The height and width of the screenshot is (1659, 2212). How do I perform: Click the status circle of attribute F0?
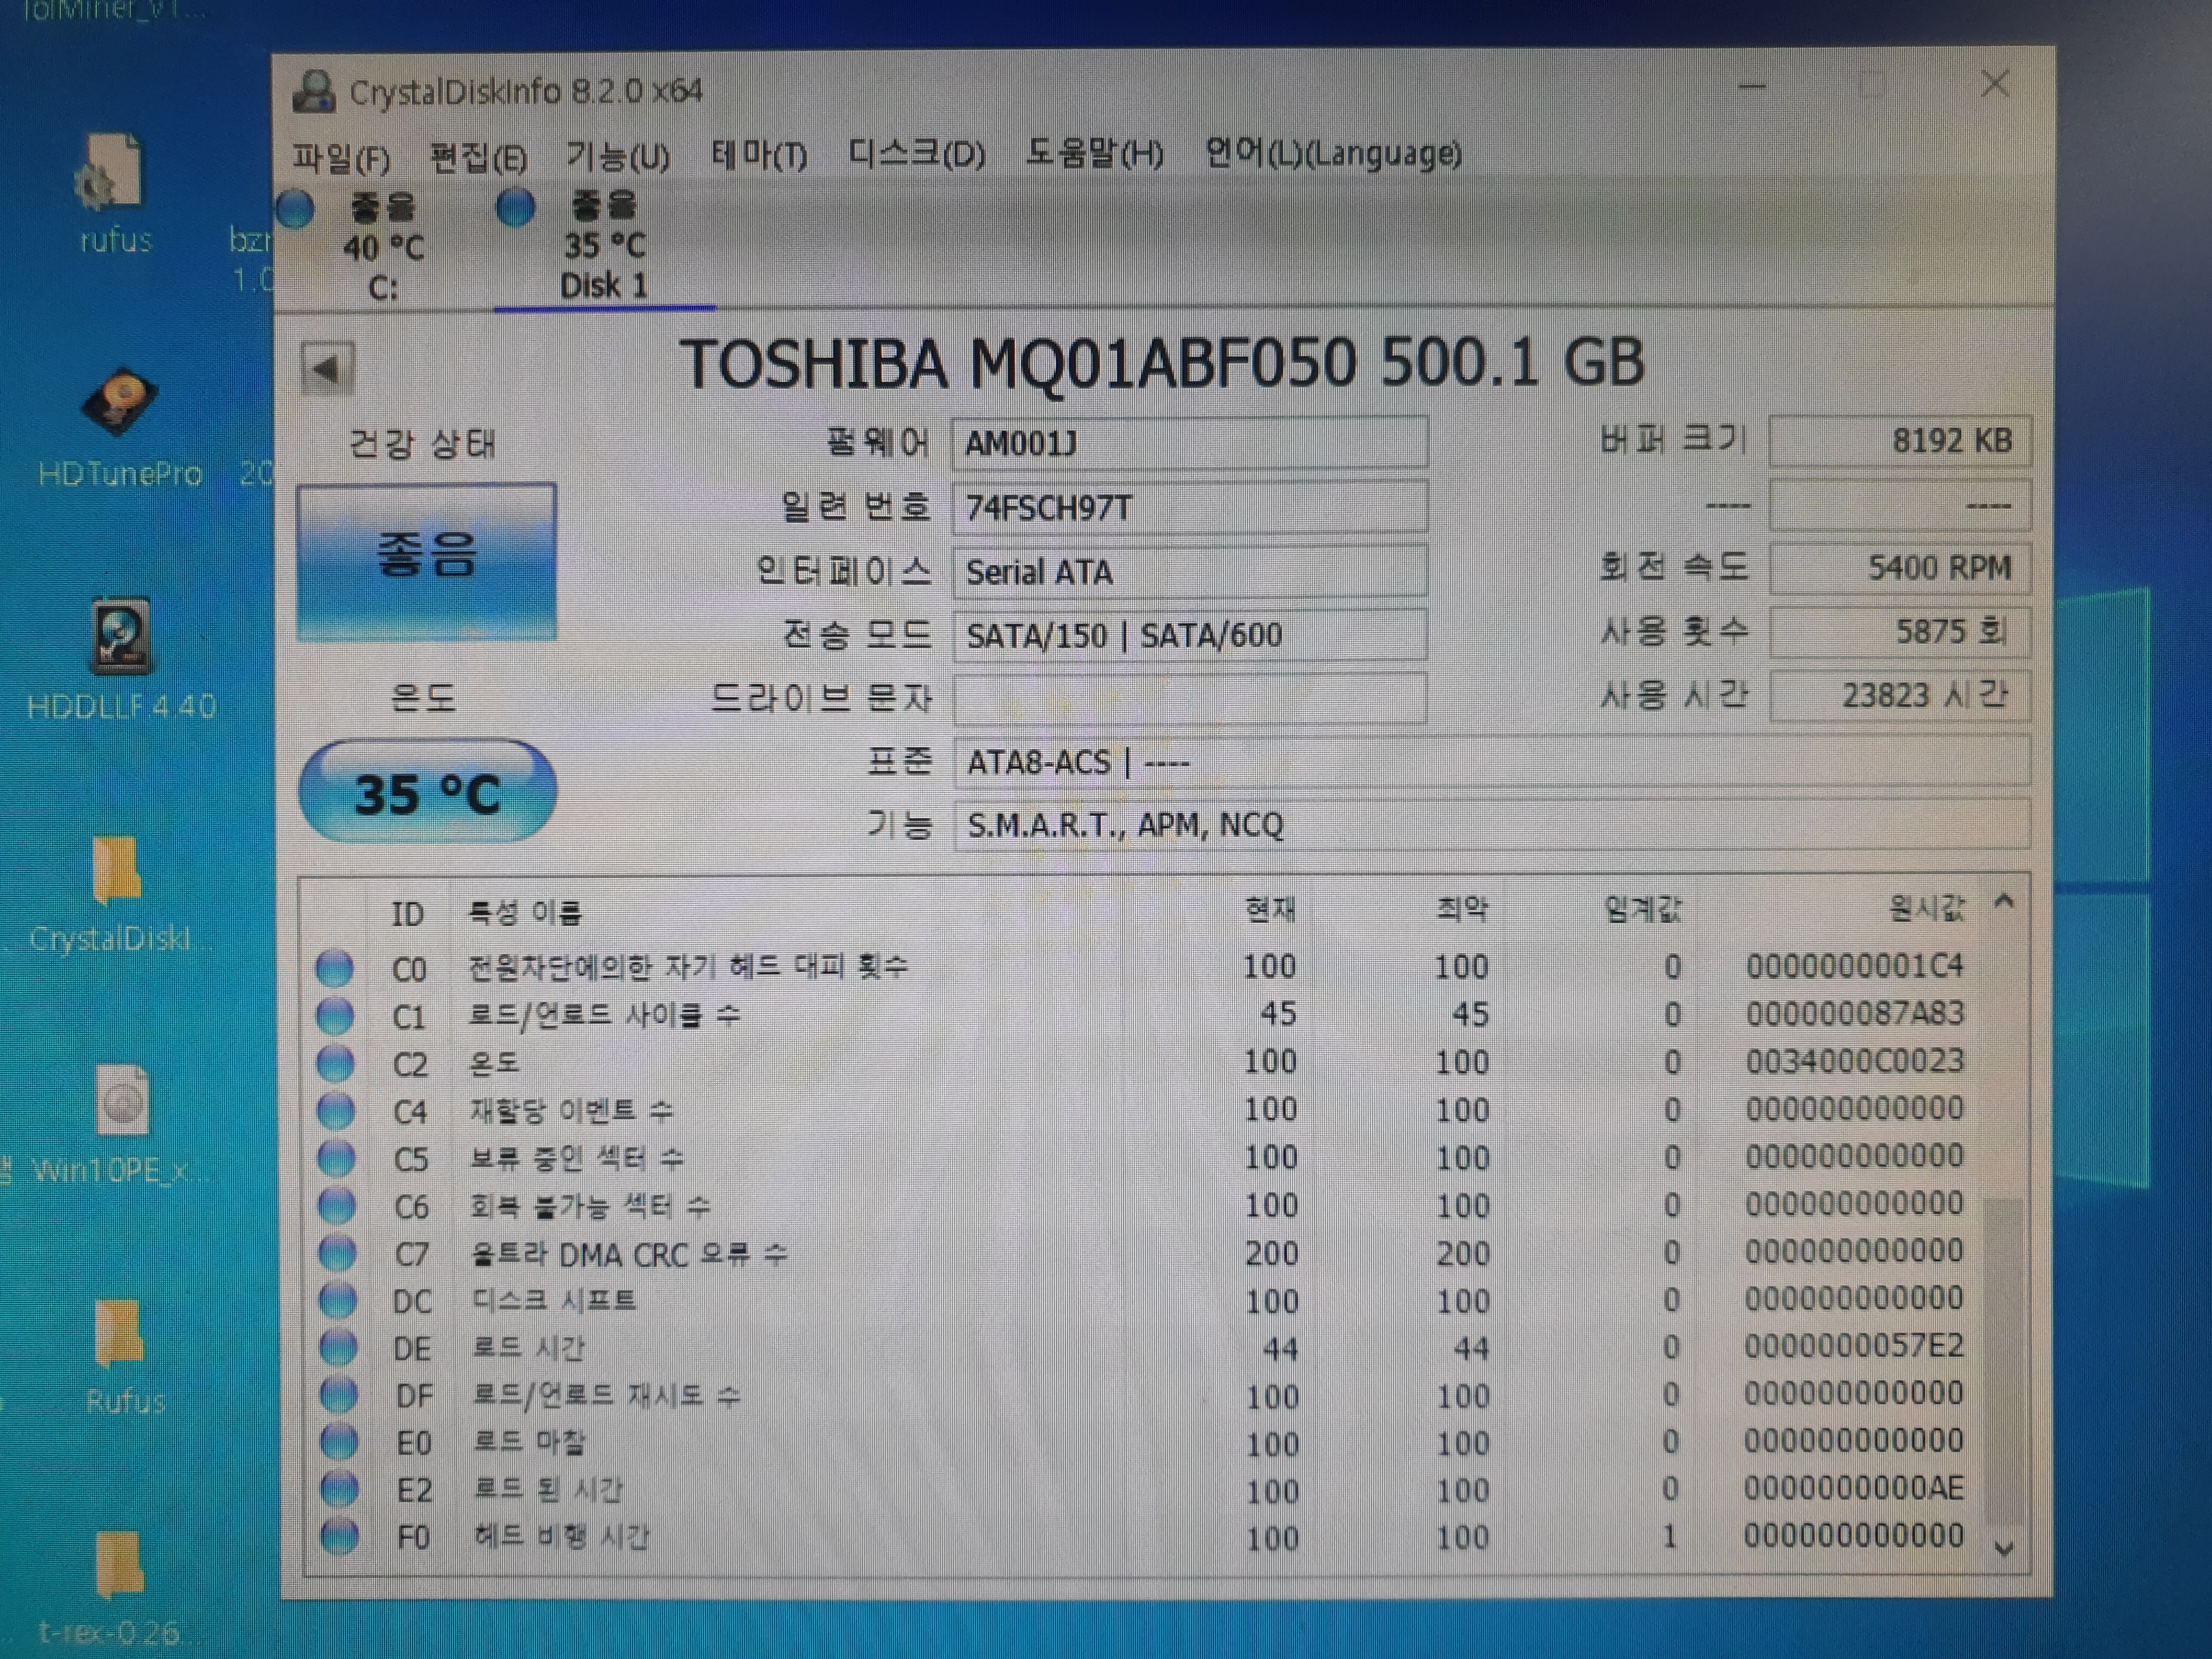click(340, 1536)
